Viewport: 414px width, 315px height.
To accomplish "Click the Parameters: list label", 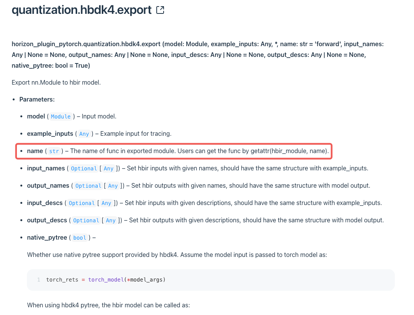I will pyautogui.click(x=37, y=99).
